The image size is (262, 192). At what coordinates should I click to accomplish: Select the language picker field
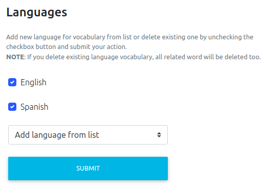(x=88, y=135)
